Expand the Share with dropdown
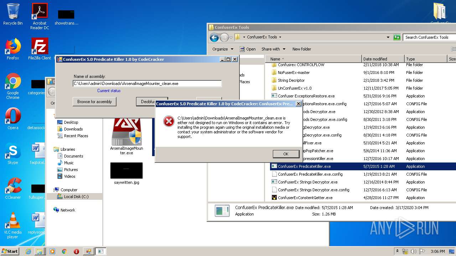 (273, 49)
